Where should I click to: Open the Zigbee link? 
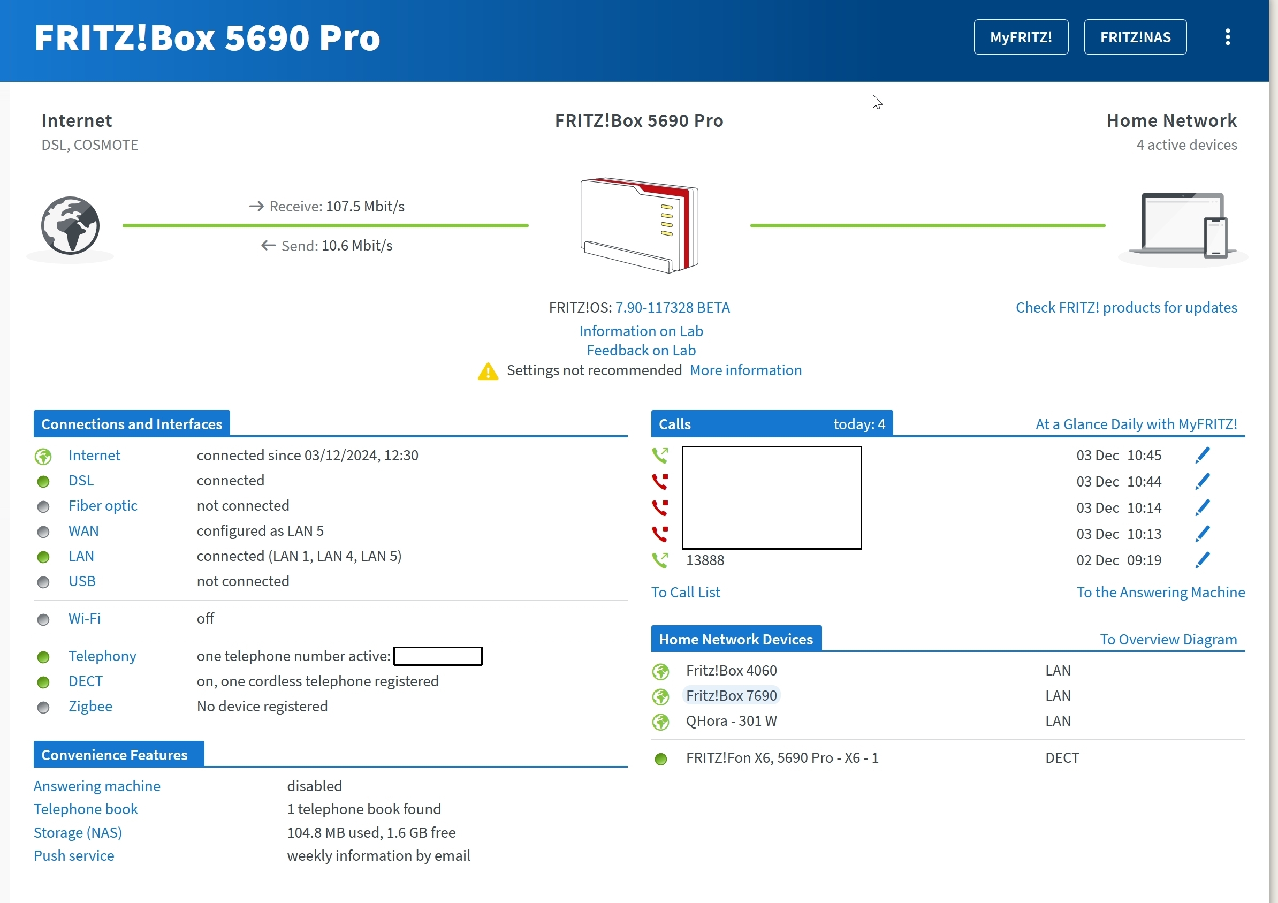[90, 707]
